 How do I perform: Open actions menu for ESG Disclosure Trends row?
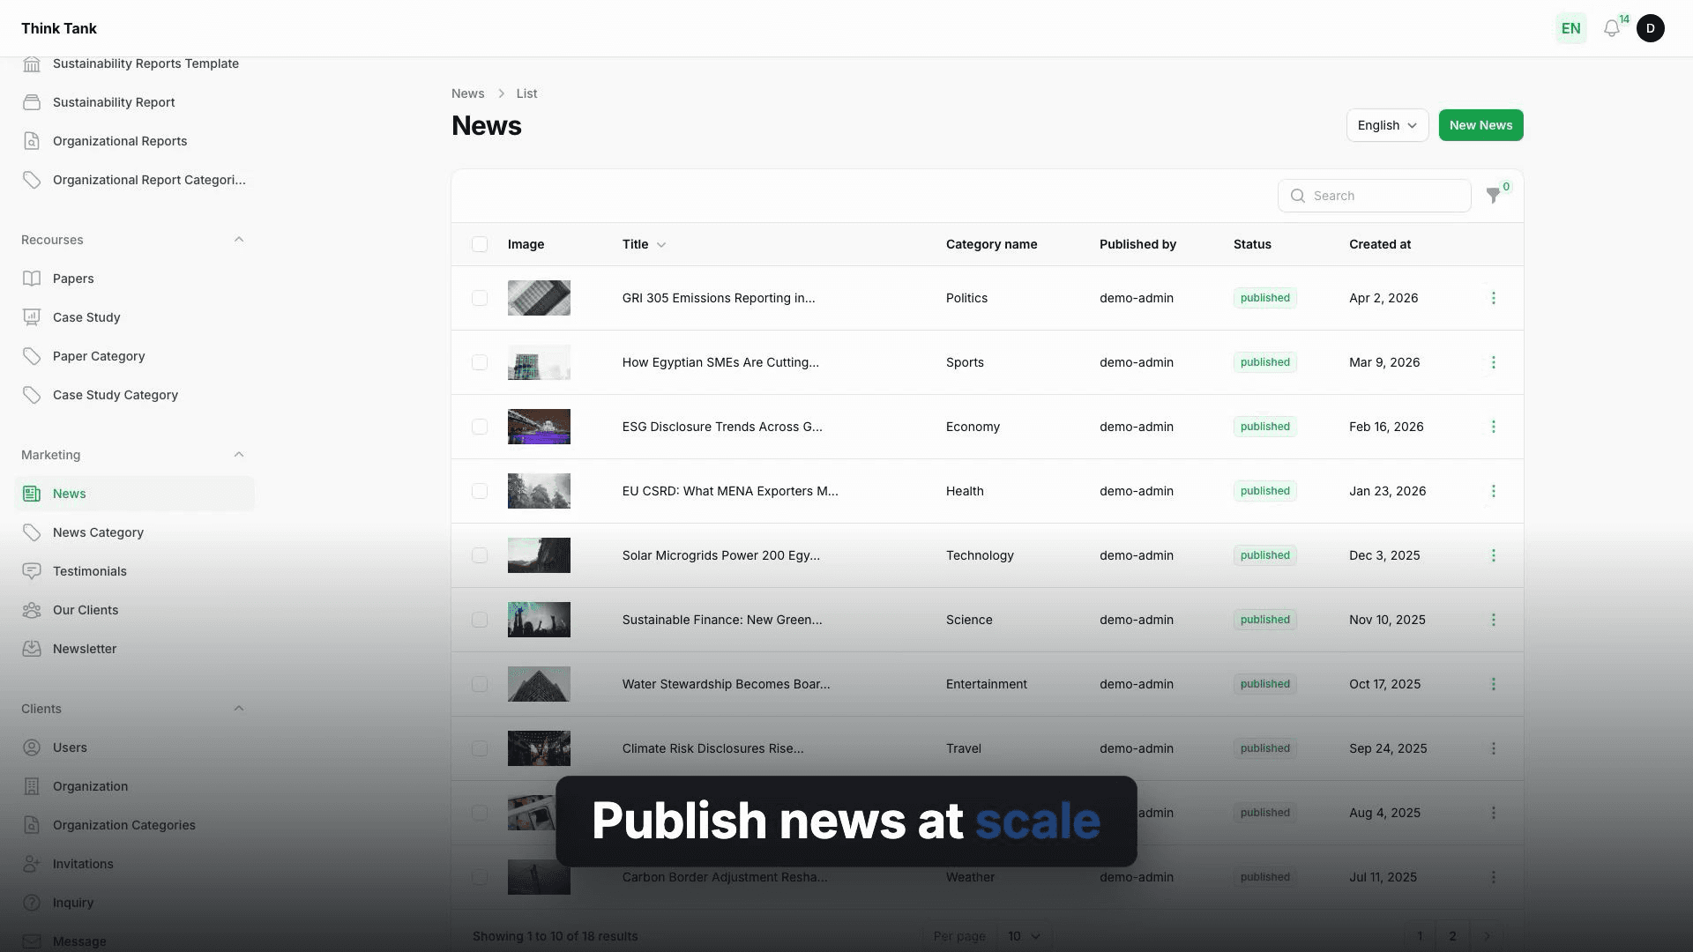point(1494,427)
